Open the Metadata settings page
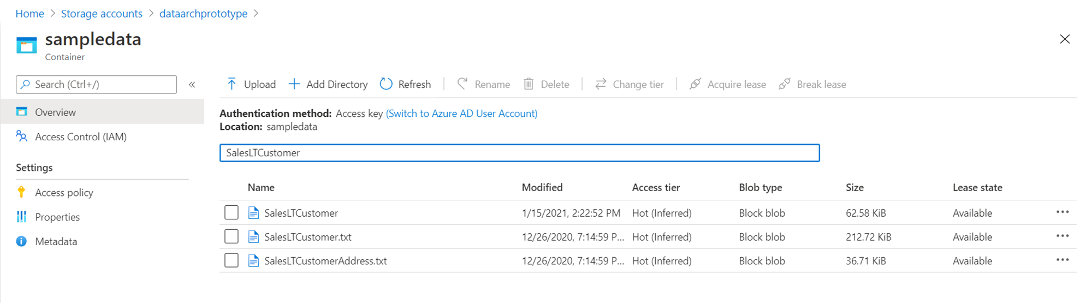Viewport: 1092px width, 303px height. 56,242
